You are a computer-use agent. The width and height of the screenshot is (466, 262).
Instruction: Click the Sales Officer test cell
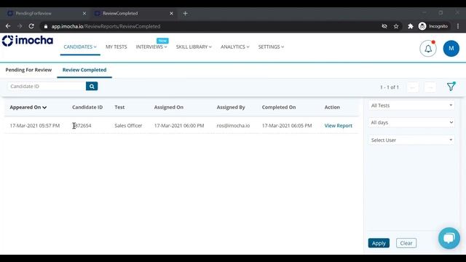(128, 126)
